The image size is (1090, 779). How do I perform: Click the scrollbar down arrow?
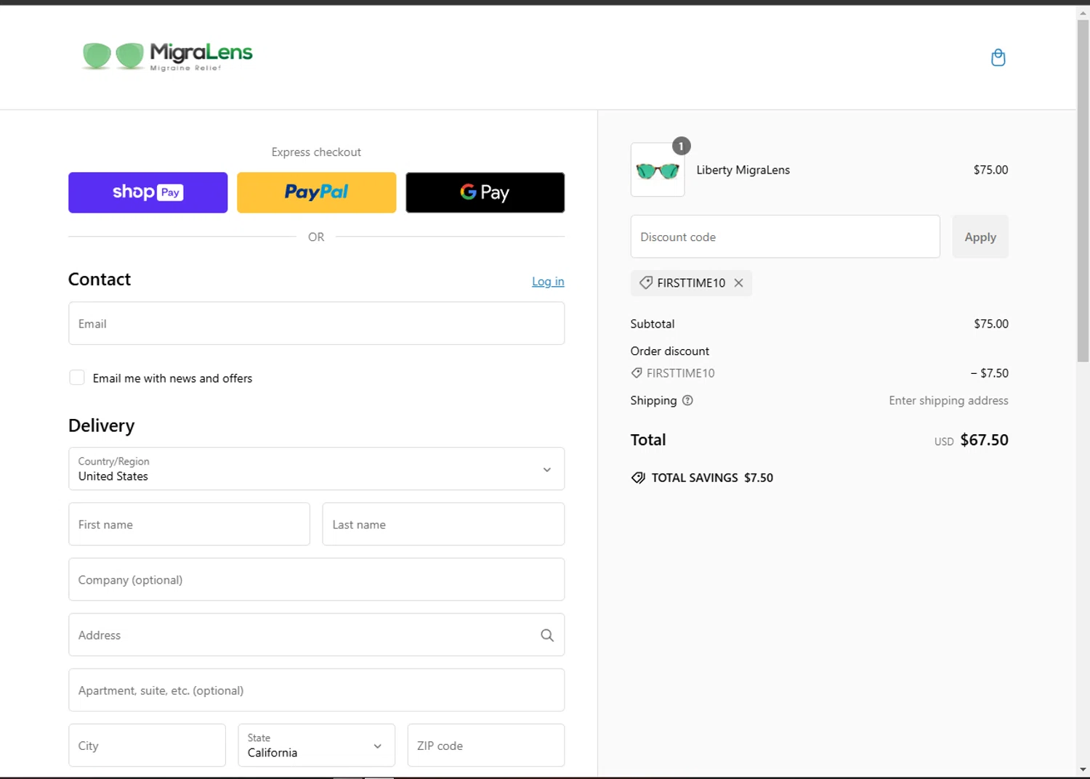coord(1083,770)
